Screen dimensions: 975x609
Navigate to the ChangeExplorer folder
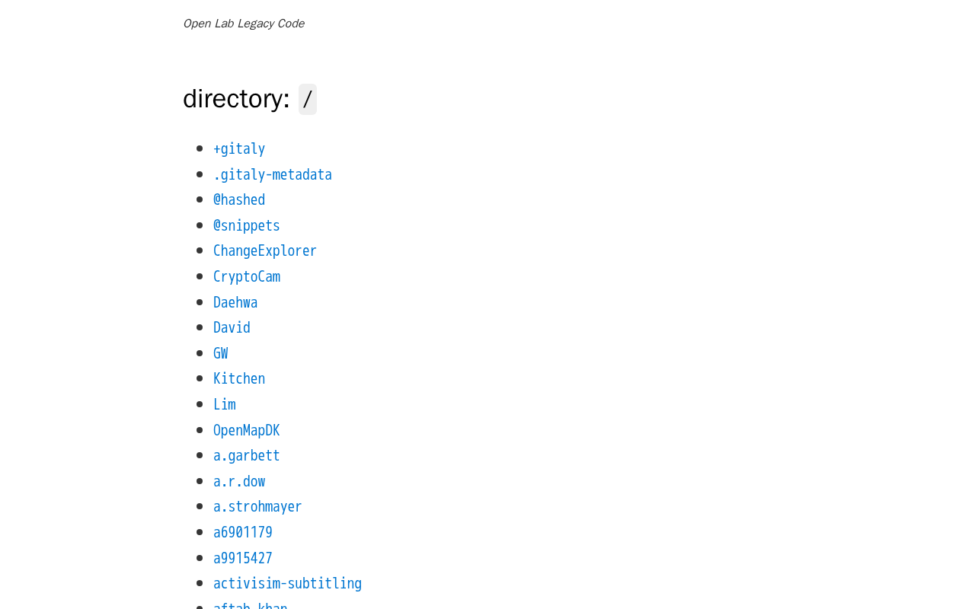click(x=265, y=251)
